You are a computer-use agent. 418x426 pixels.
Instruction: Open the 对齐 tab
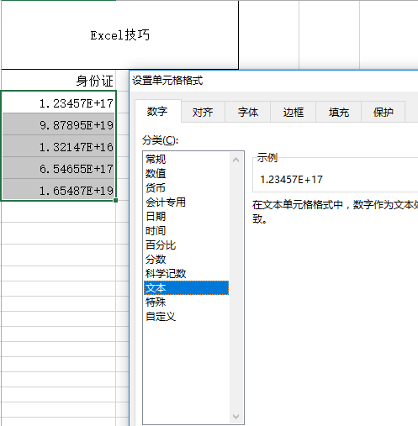tap(203, 113)
